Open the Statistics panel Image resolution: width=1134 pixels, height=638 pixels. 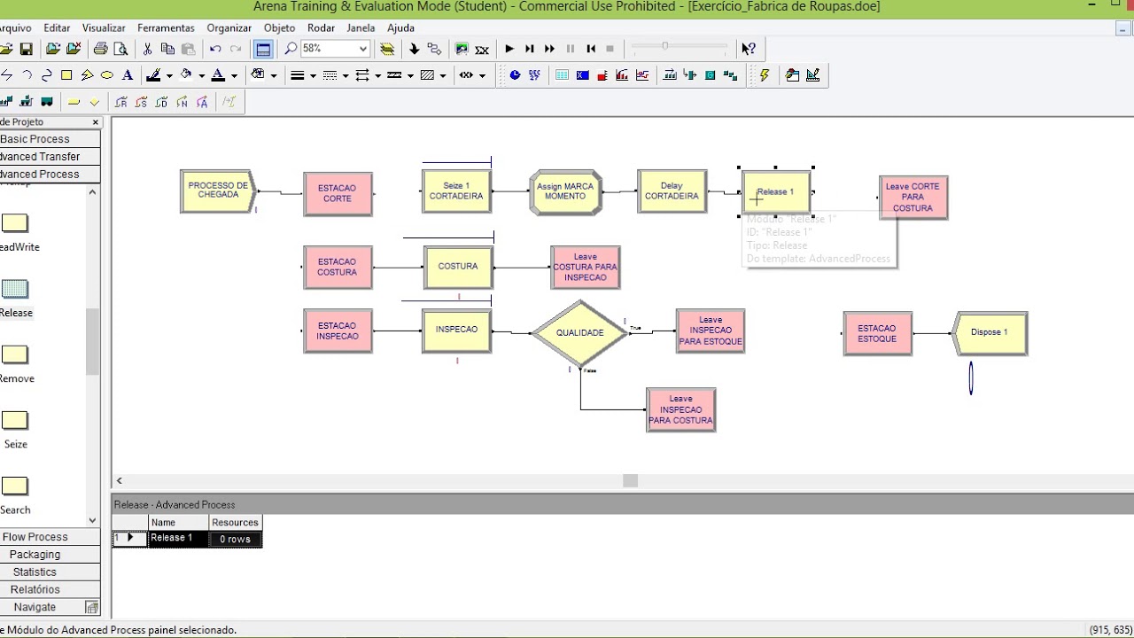tap(50, 572)
